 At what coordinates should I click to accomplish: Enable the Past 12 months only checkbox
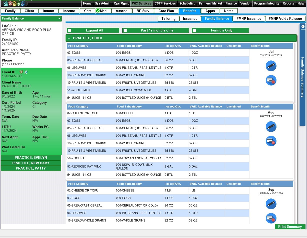125,30
